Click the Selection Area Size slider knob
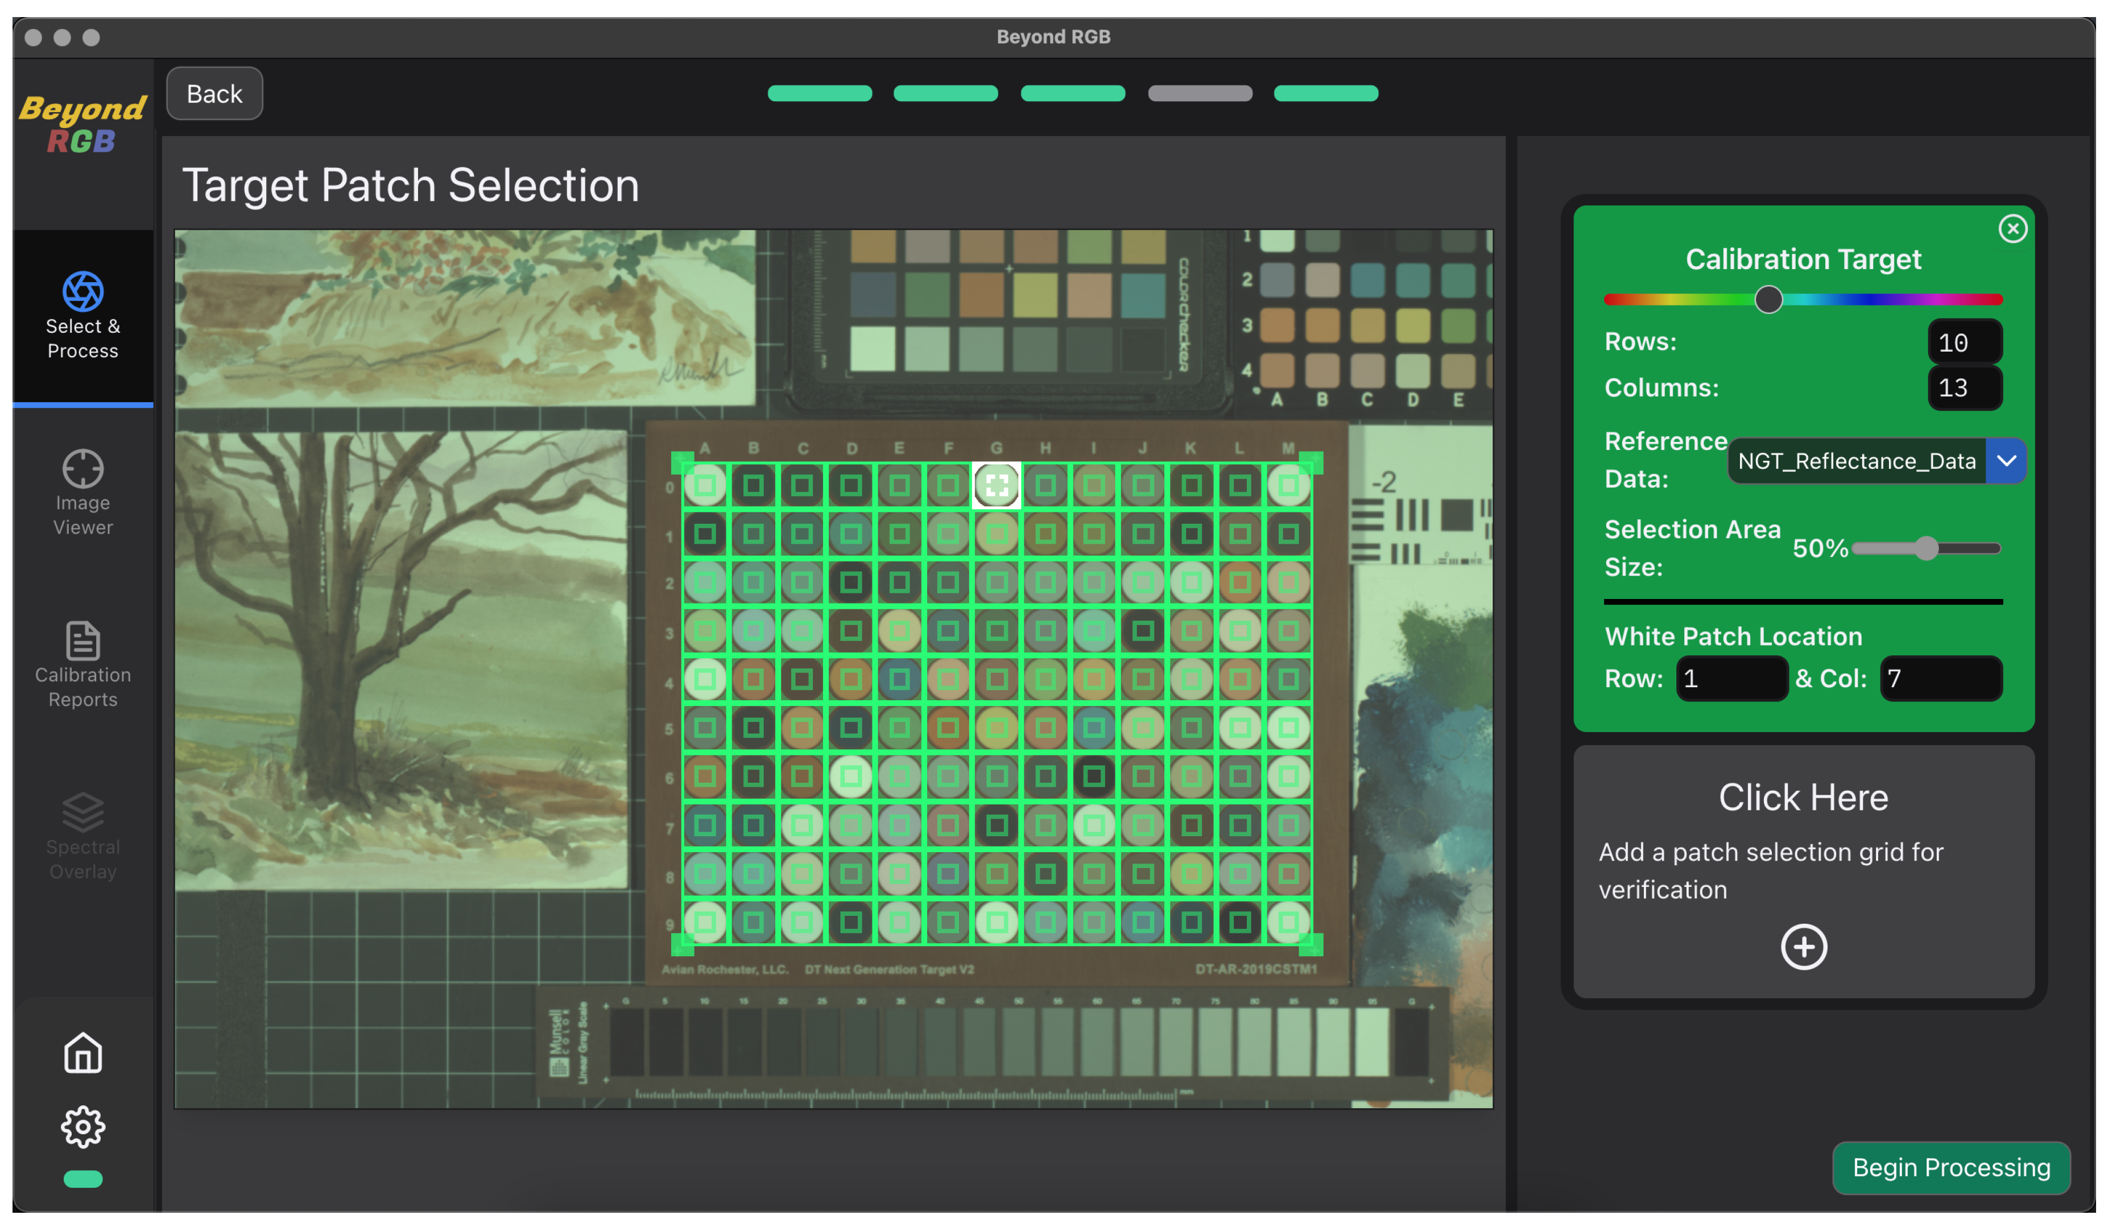2112x1227 pixels. pyautogui.click(x=1927, y=549)
